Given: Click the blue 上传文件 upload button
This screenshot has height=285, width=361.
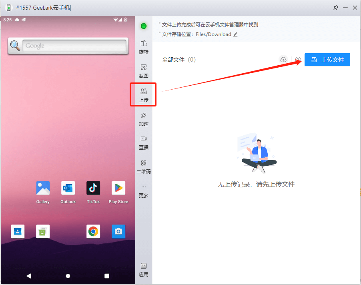Looking at the screenshot, I should click(327, 60).
